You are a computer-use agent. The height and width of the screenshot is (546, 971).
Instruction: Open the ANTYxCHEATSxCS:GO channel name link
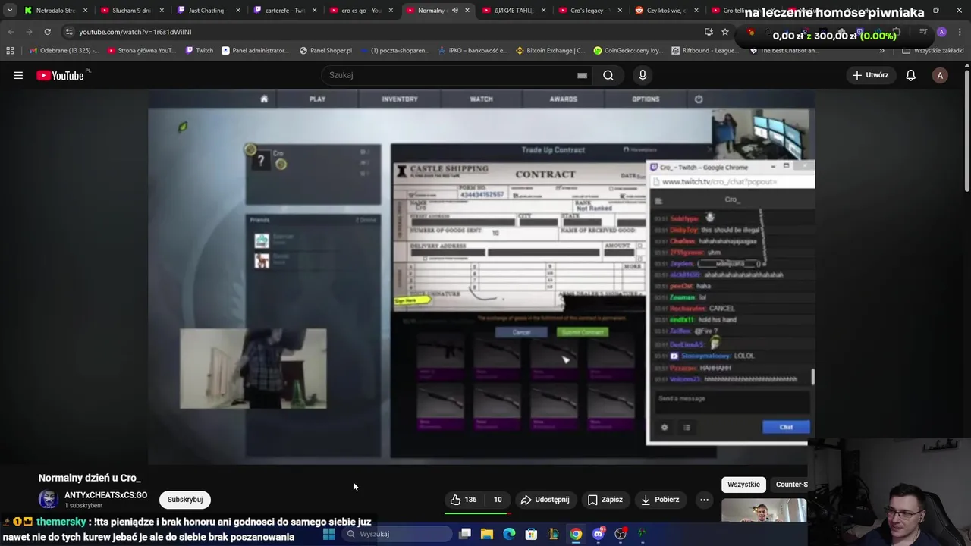[x=105, y=495]
